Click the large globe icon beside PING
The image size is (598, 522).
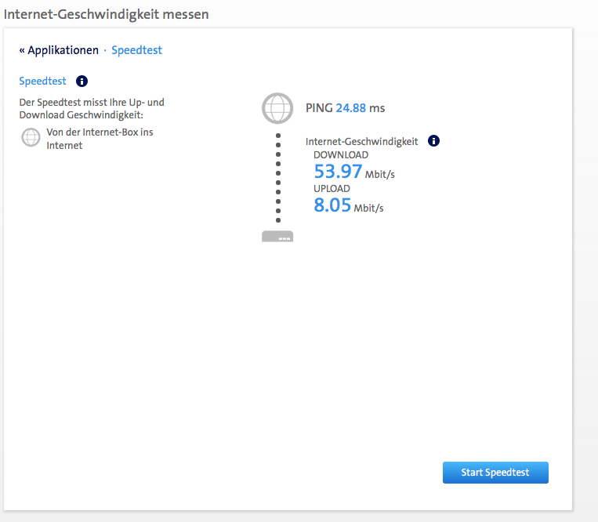tap(277, 108)
